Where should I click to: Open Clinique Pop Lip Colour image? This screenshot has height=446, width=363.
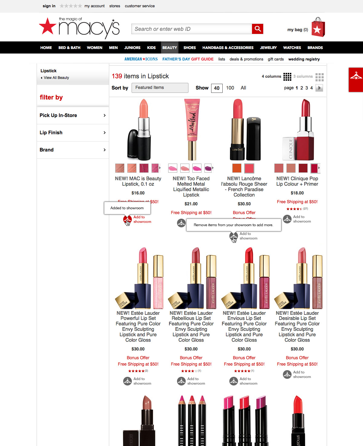click(298, 130)
